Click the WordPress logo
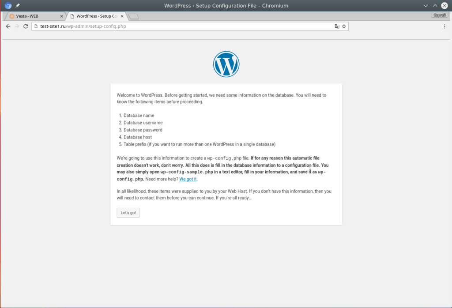 [x=226, y=64]
